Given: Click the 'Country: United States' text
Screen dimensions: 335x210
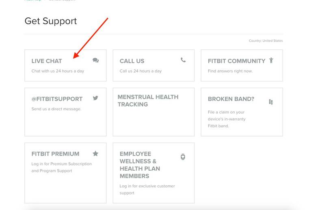Looking at the screenshot, I should coord(266,41).
